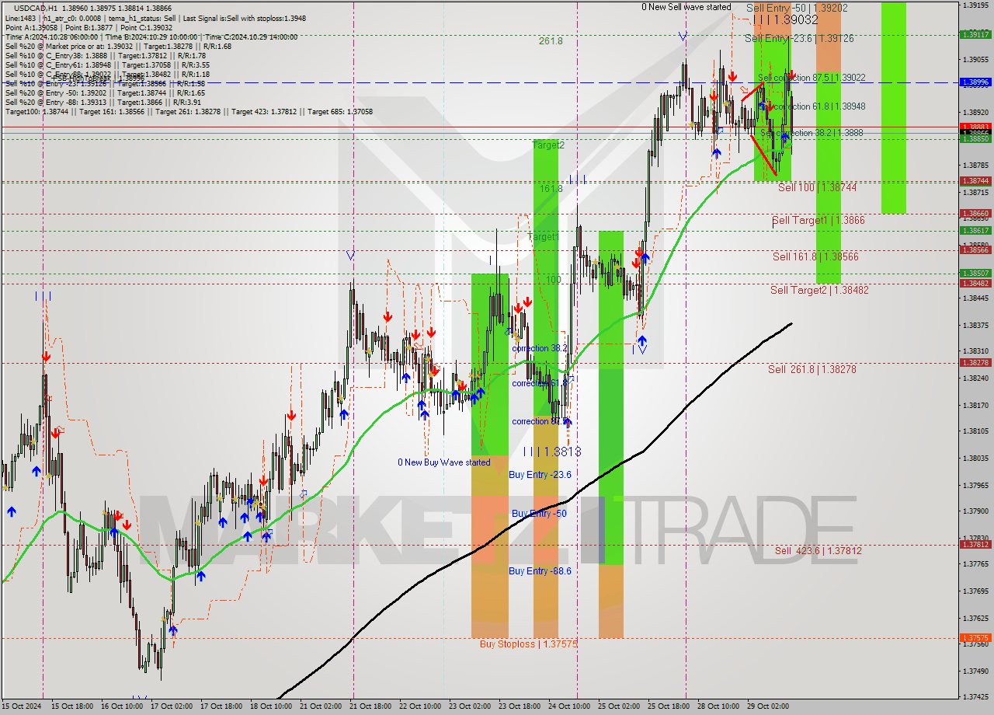Click the '29 Oct 02:00' time axis label
The image size is (994, 715).
768,706
